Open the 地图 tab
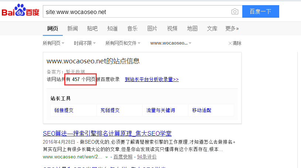This screenshot has height=168, width=301. click(x=192, y=29)
